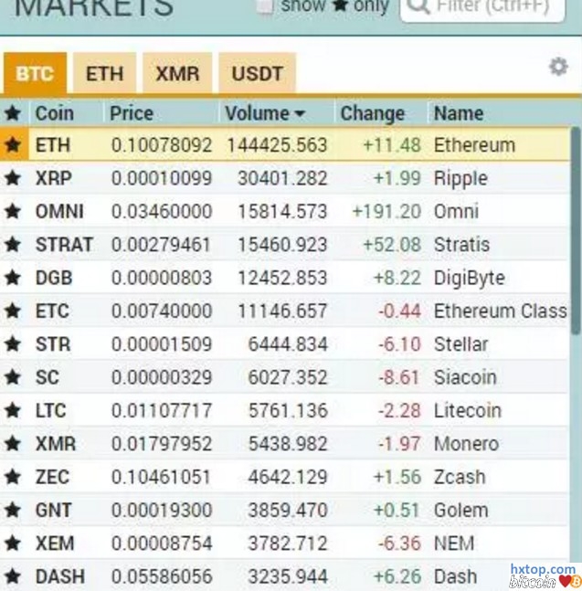Sort by the Volume column header arrow
This screenshot has width=582, height=591.
click(x=300, y=114)
